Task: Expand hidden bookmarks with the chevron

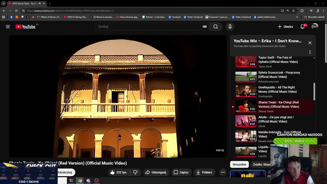Action: 297,17
